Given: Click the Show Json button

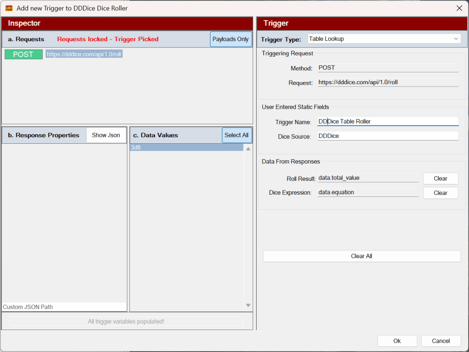Looking at the screenshot, I should tap(106, 135).
